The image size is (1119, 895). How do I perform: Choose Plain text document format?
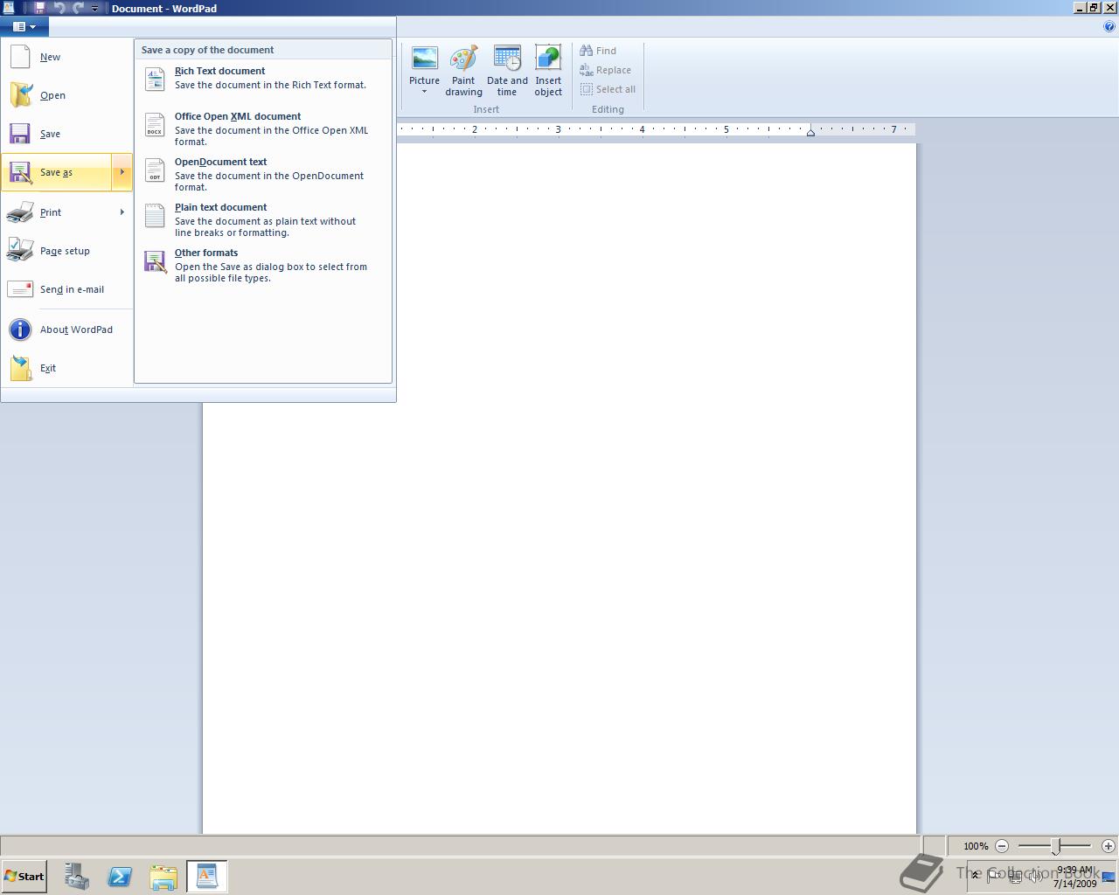click(x=263, y=219)
